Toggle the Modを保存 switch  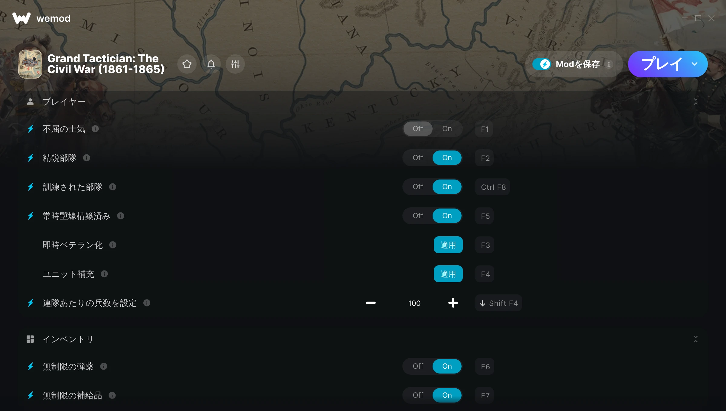click(542, 64)
